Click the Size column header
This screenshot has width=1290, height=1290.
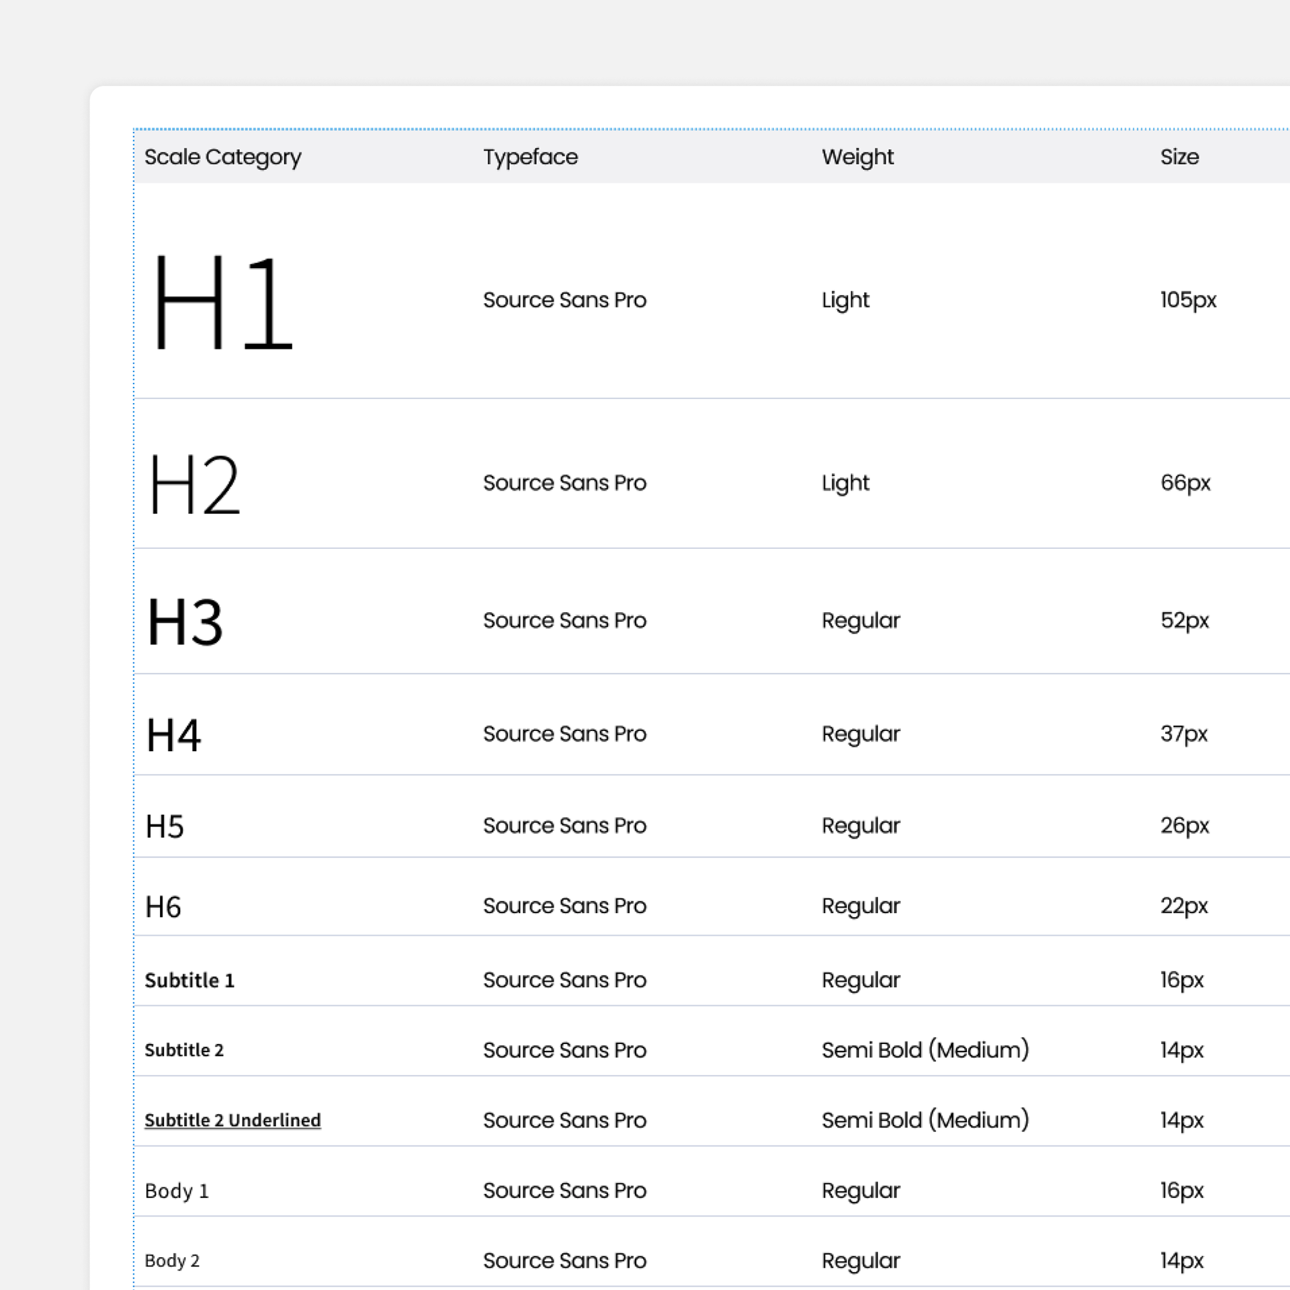1180,157
